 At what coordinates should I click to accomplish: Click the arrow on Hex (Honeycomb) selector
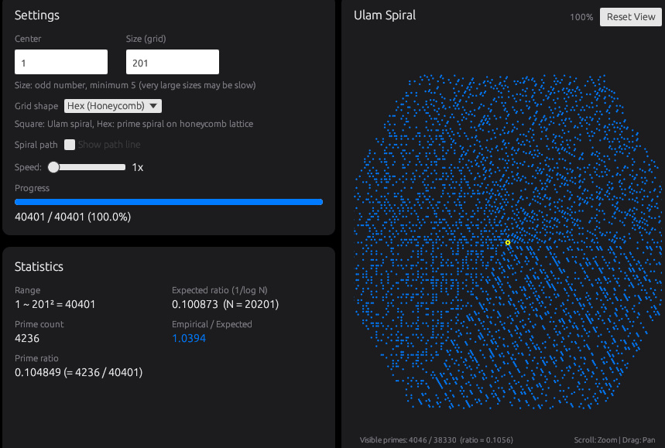tap(153, 106)
